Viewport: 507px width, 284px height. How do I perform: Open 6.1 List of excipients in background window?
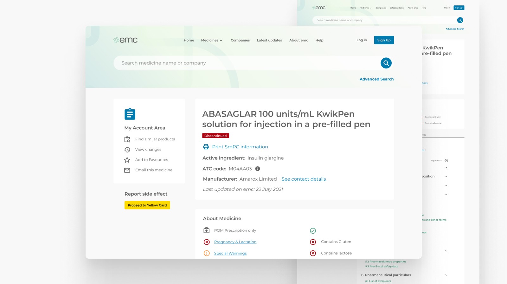pos(378,281)
